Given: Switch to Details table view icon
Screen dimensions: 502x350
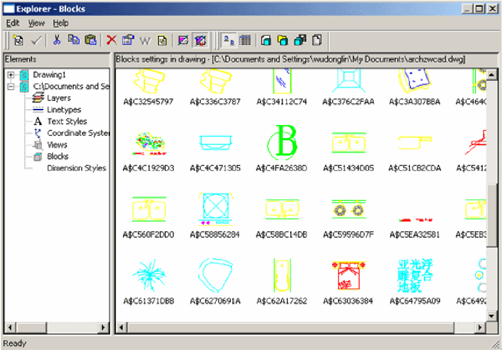Looking at the screenshot, I should click(x=245, y=40).
